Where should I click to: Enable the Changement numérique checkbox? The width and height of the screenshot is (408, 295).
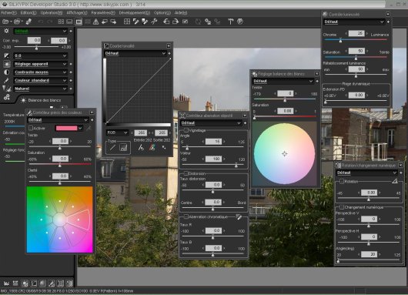pyautogui.click(x=342, y=207)
